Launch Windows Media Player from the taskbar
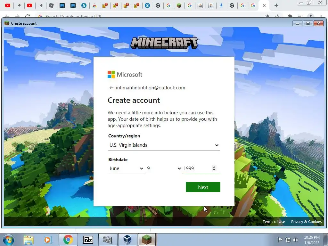The height and width of the screenshot is (246, 328). (48, 240)
